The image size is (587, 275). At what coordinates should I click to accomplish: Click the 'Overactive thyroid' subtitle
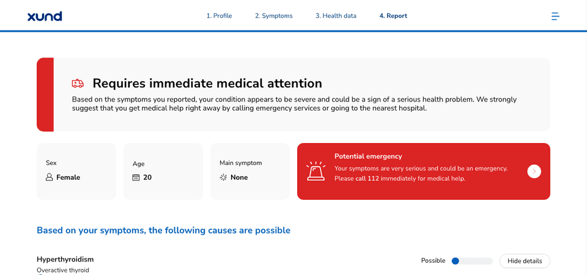[63, 270]
